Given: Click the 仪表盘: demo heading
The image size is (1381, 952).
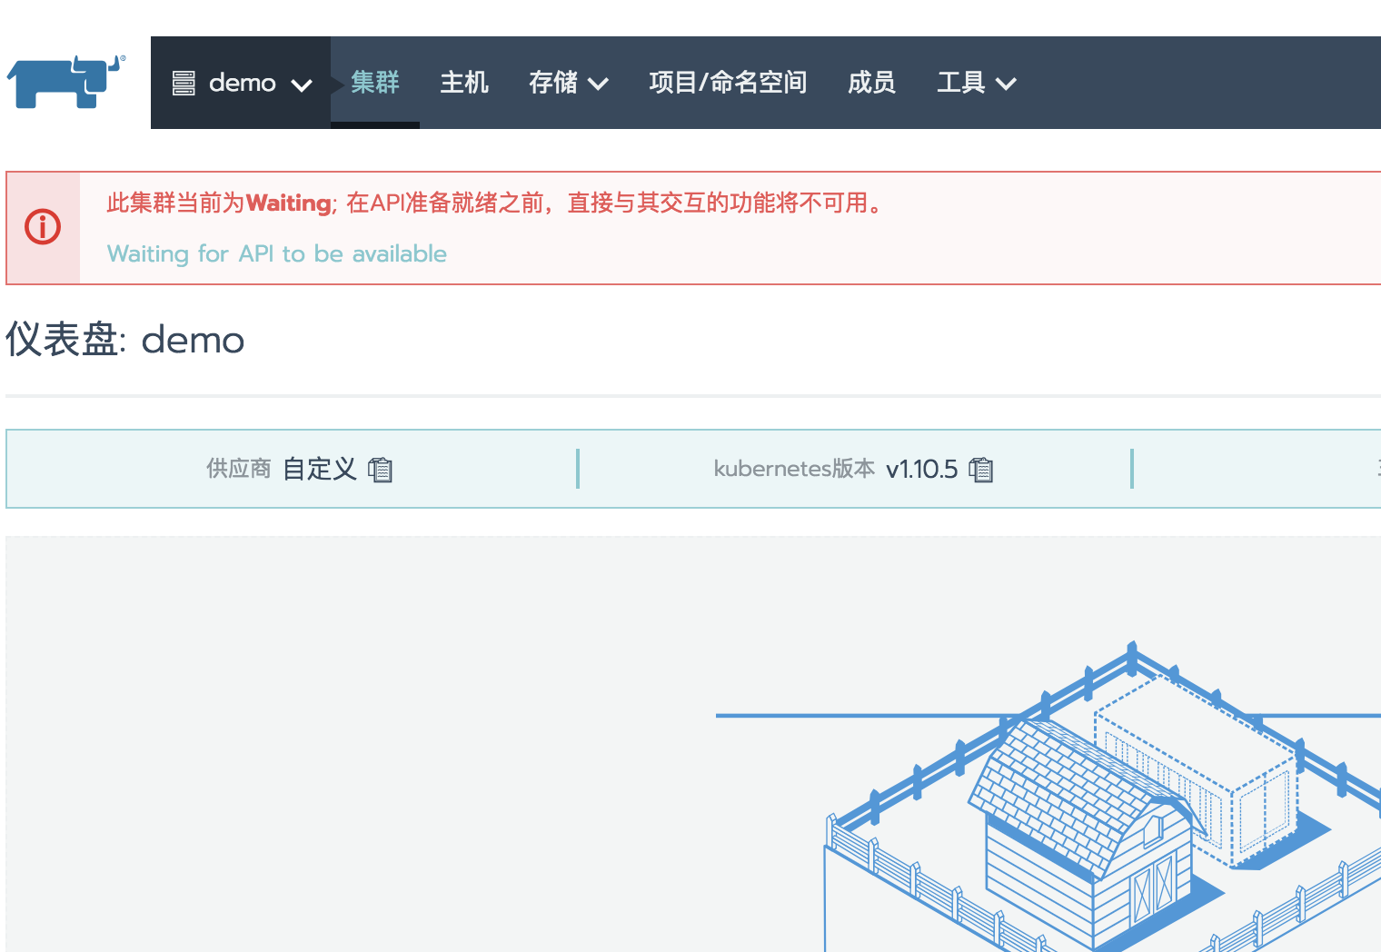Looking at the screenshot, I should pyautogui.click(x=125, y=340).
